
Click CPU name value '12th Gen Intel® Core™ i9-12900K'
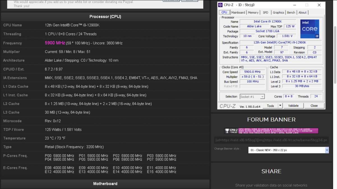(x=72, y=25)
